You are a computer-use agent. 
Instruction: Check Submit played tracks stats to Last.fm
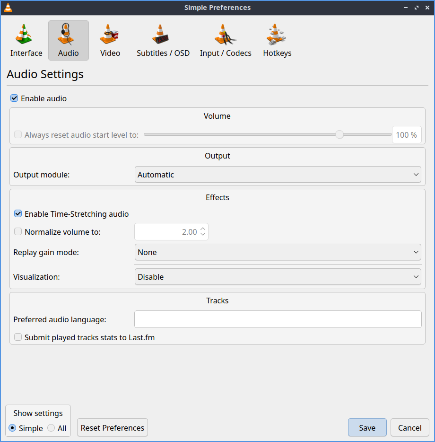pos(18,337)
